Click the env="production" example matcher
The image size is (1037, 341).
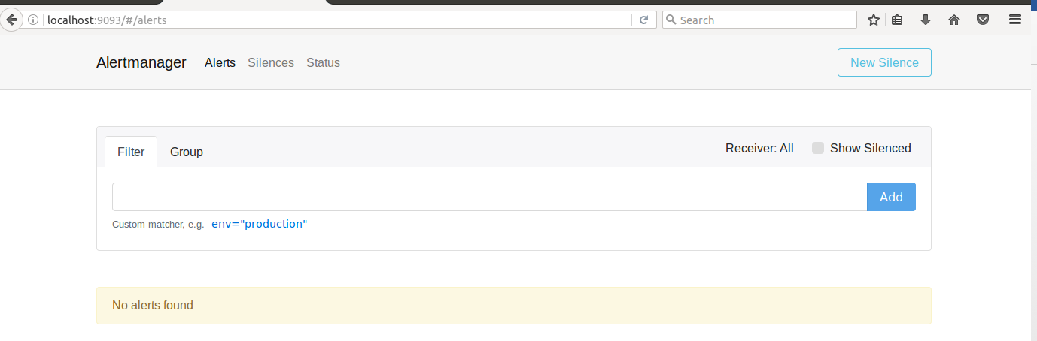point(260,224)
